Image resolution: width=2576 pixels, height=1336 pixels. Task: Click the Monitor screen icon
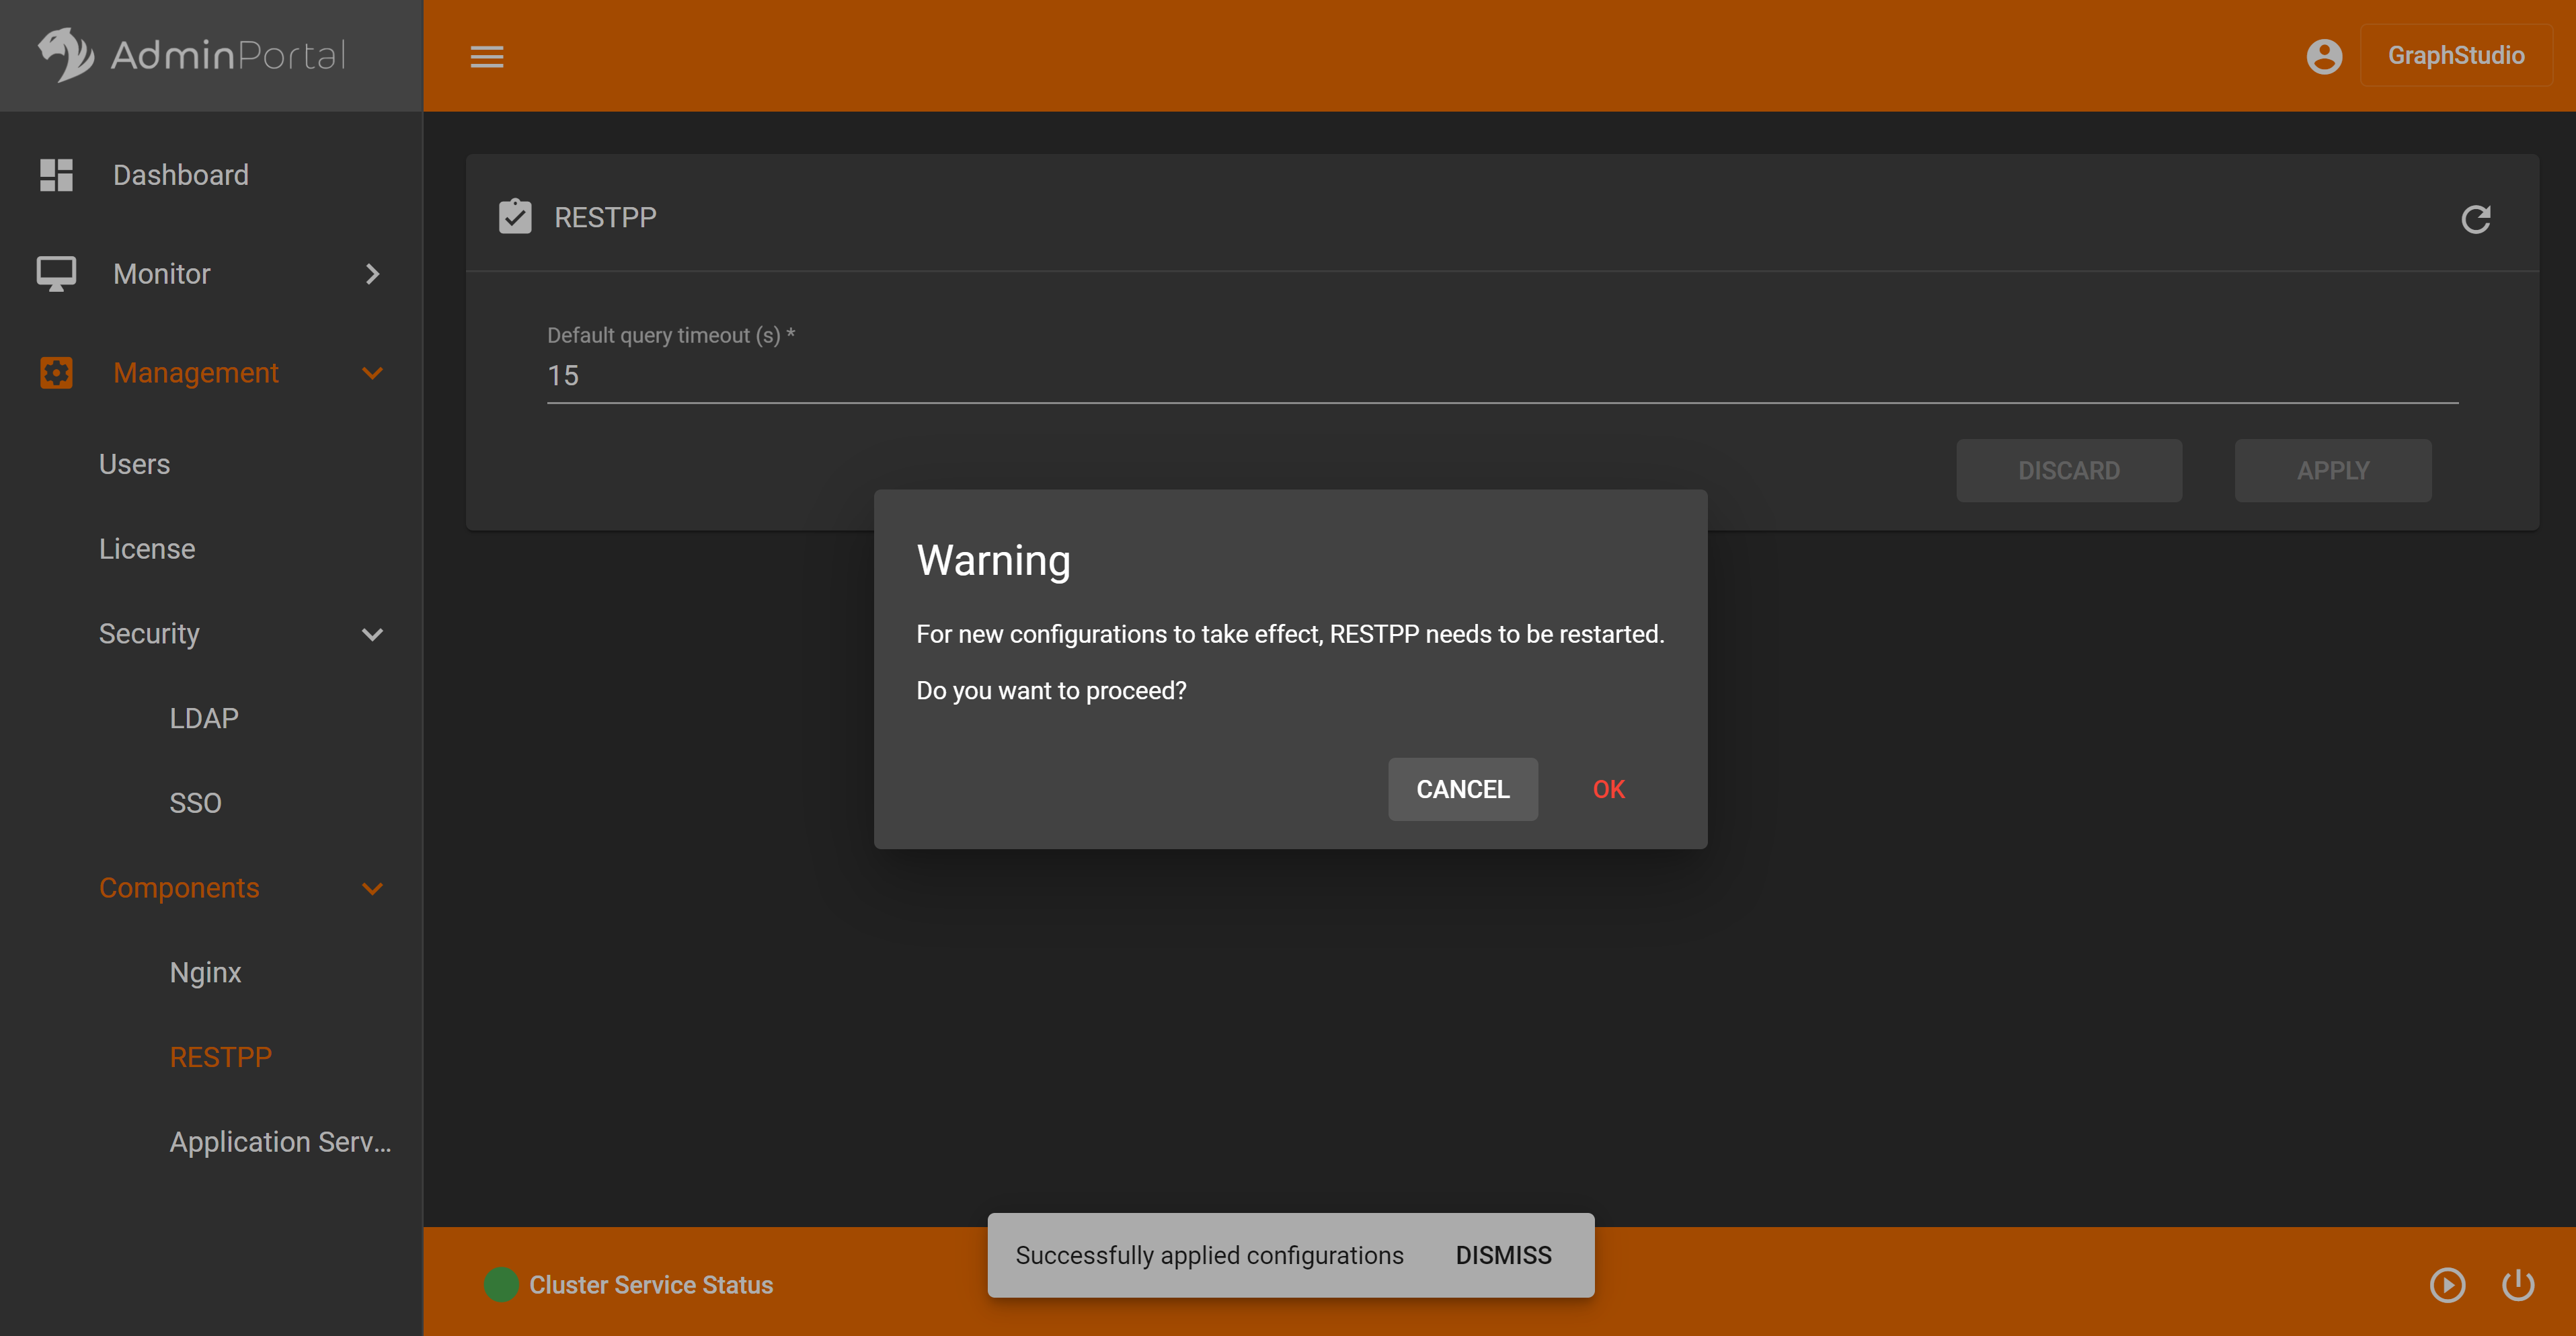tap(56, 273)
